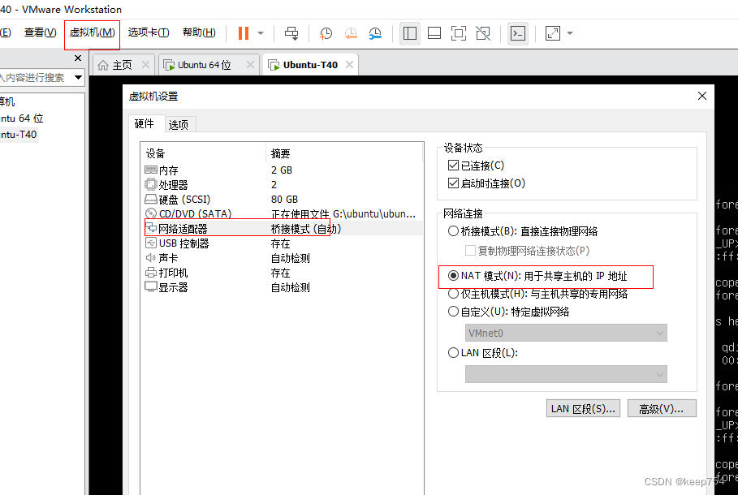Viewport: 738px width, 495px height.
Task: Click the LAN 区段(S)... button
Action: tap(583, 408)
